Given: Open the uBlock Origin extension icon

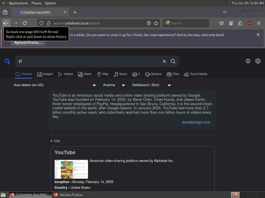Looking at the screenshot, I should tap(249, 23).
